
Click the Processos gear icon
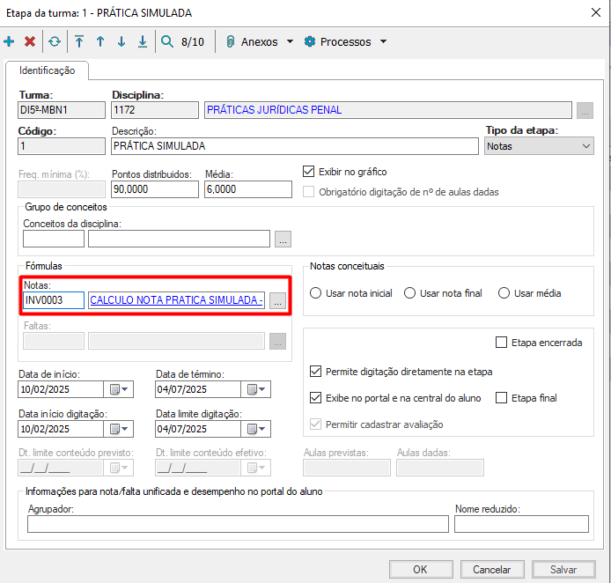click(x=310, y=41)
